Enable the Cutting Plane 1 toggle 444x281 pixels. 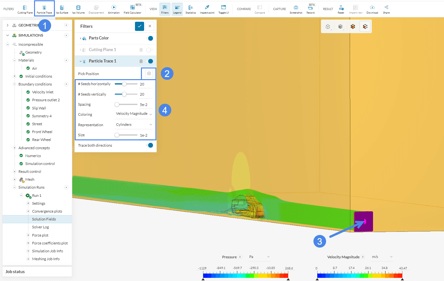(x=149, y=50)
